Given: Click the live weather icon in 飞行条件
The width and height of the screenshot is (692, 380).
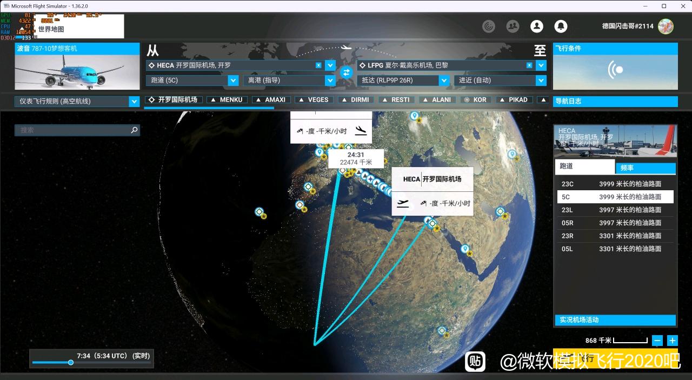Looking at the screenshot, I should (615, 70).
